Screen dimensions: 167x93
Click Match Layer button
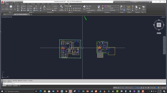[76, 10]
